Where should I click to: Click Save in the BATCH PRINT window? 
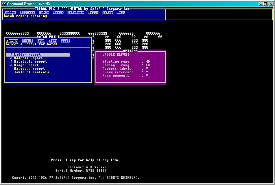[53, 40]
